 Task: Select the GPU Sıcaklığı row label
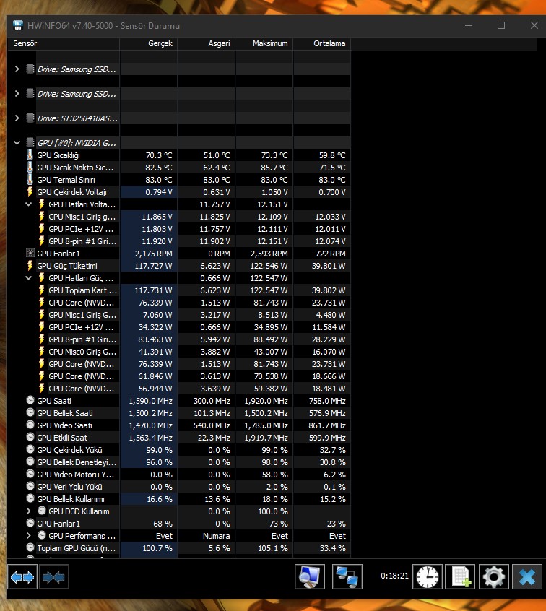coord(58,155)
